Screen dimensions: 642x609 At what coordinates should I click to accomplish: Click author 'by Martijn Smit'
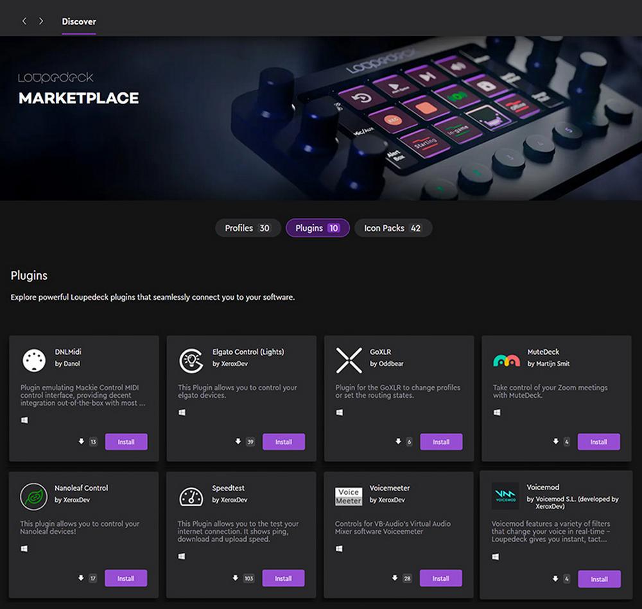point(548,363)
